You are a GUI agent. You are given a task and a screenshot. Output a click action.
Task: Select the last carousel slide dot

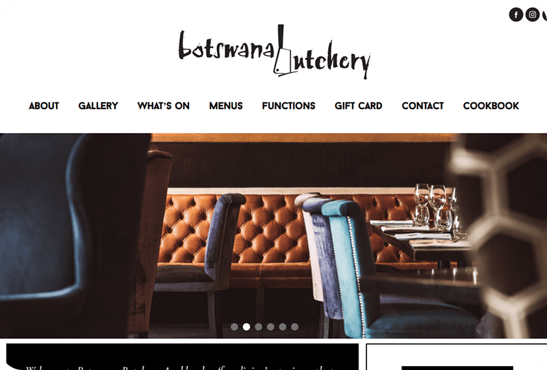tap(295, 327)
